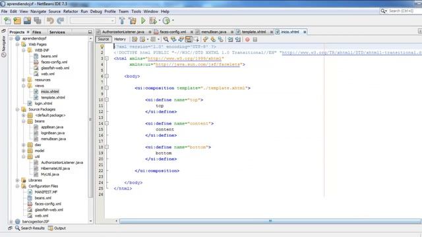Screen dimensions: 422x237
Task: Toggle code fold at line 8 ui:composition
Action: [x=107, y=88]
